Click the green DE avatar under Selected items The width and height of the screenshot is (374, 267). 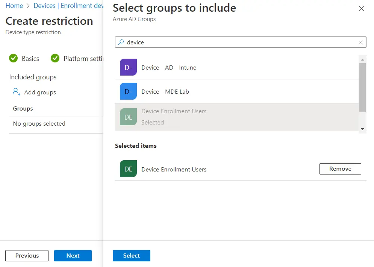pos(128,169)
